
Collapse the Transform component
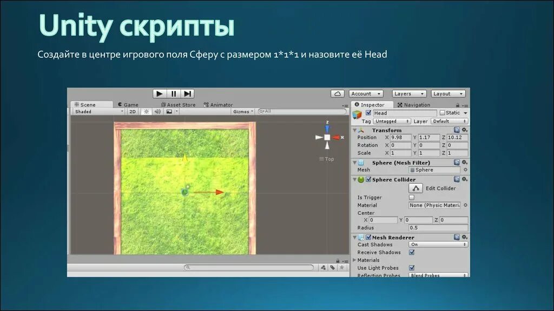tap(355, 130)
